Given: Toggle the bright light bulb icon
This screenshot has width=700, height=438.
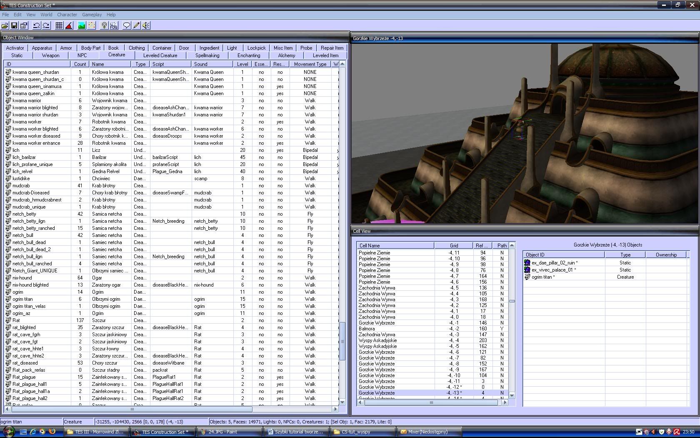Looking at the screenshot, I should coord(104,25).
